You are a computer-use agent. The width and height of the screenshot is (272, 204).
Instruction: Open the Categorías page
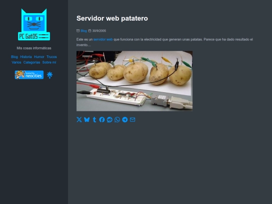(x=32, y=62)
